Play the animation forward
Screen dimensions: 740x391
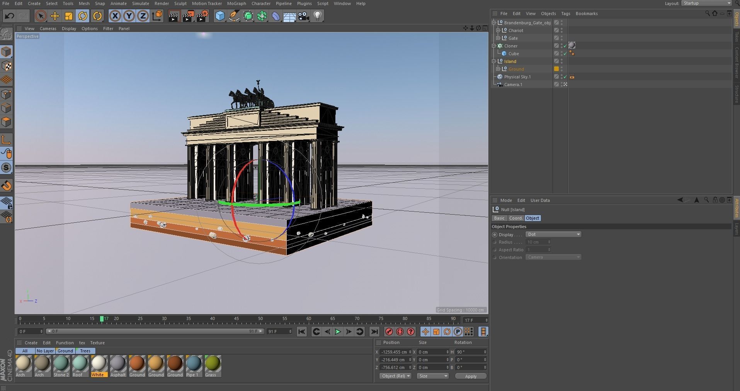point(338,332)
